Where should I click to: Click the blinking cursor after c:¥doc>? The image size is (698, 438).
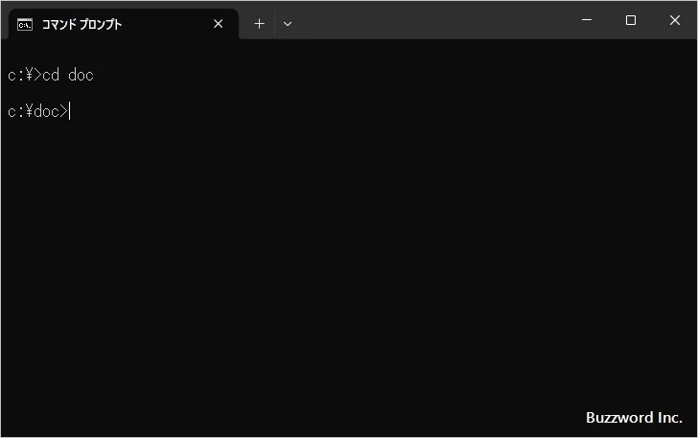(x=70, y=112)
